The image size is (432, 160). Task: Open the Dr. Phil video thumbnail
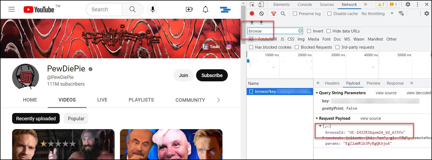171,144
